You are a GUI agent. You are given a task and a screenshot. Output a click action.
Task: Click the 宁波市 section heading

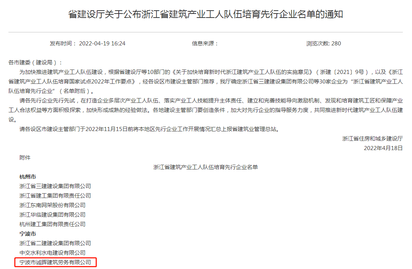[x=27, y=233]
